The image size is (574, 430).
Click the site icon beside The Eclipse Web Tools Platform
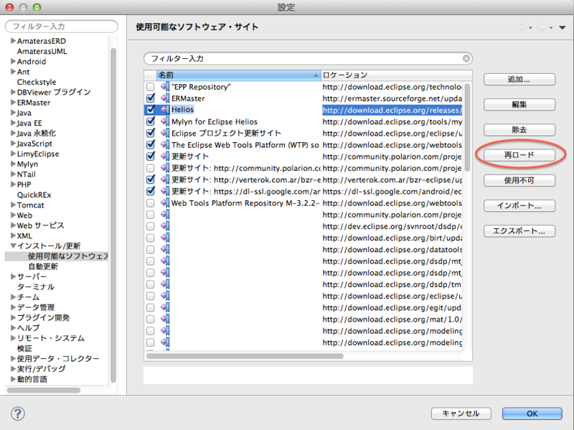tap(165, 145)
